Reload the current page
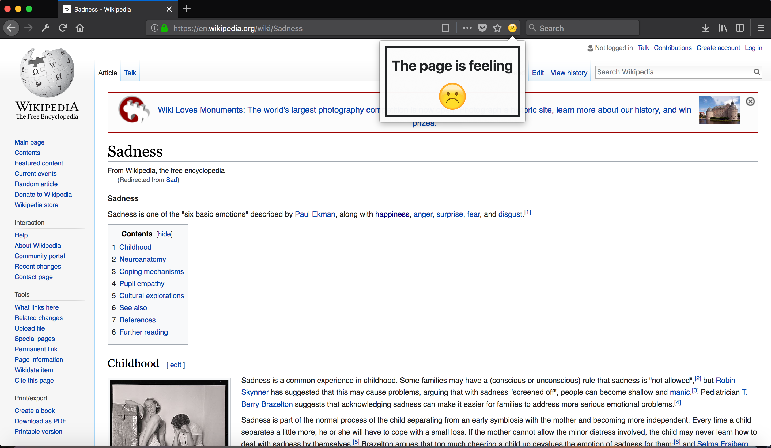Screen dimensions: 771x448 [63, 28]
